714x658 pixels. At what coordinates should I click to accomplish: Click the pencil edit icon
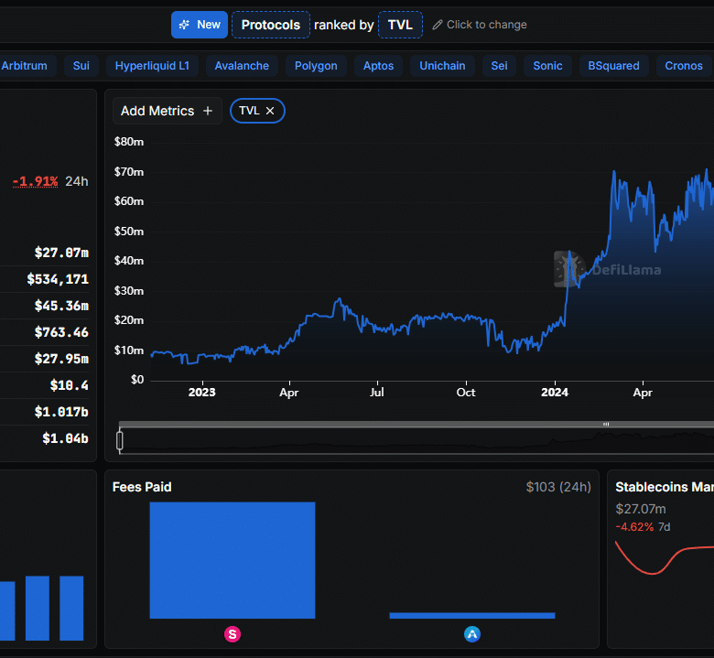pos(438,25)
